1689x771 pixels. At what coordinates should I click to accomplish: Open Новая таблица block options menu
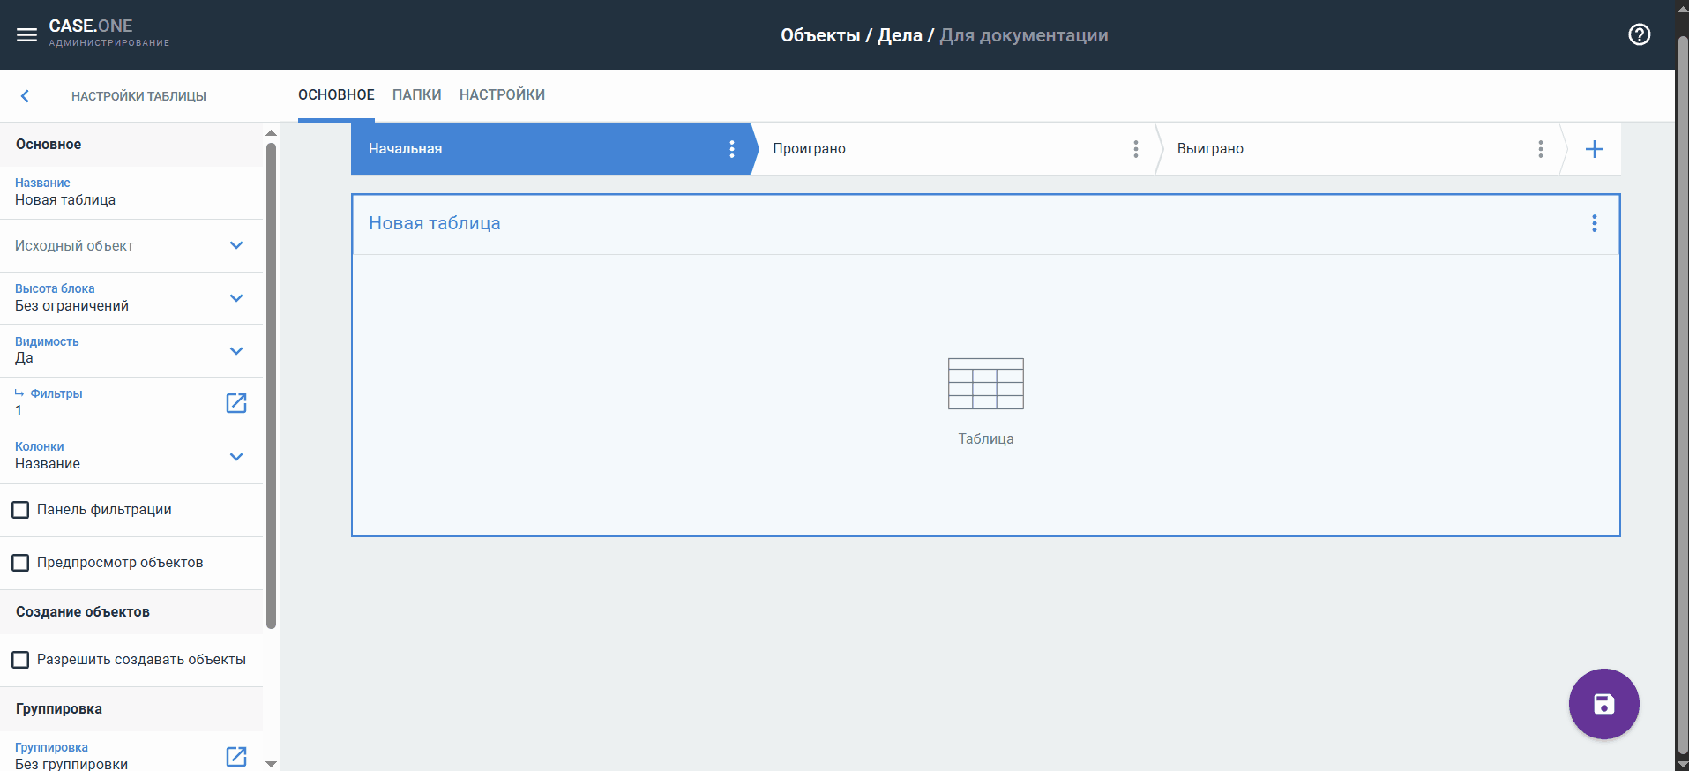[x=1594, y=223]
